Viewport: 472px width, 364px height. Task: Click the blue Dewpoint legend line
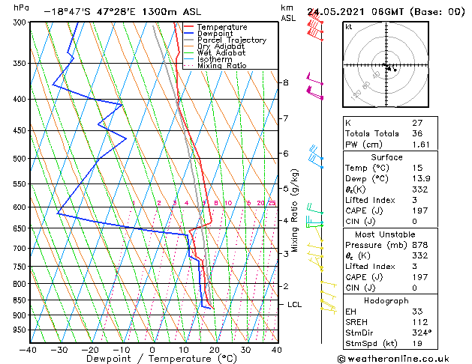[189, 34]
